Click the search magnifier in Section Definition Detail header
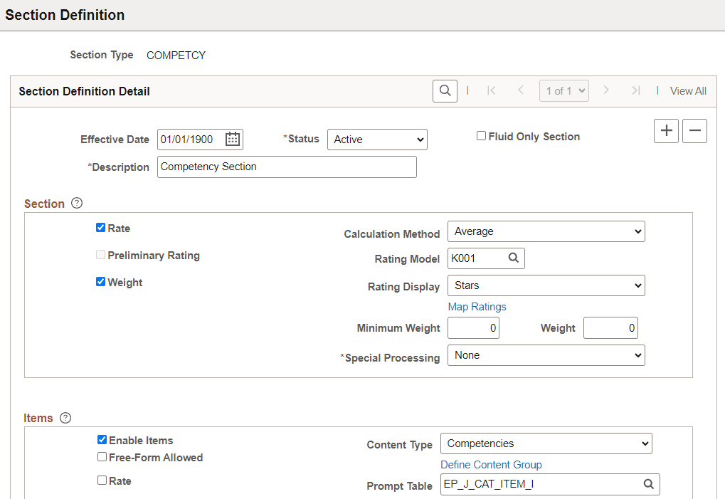Image resolution: width=725 pixels, height=499 pixels. point(445,90)
